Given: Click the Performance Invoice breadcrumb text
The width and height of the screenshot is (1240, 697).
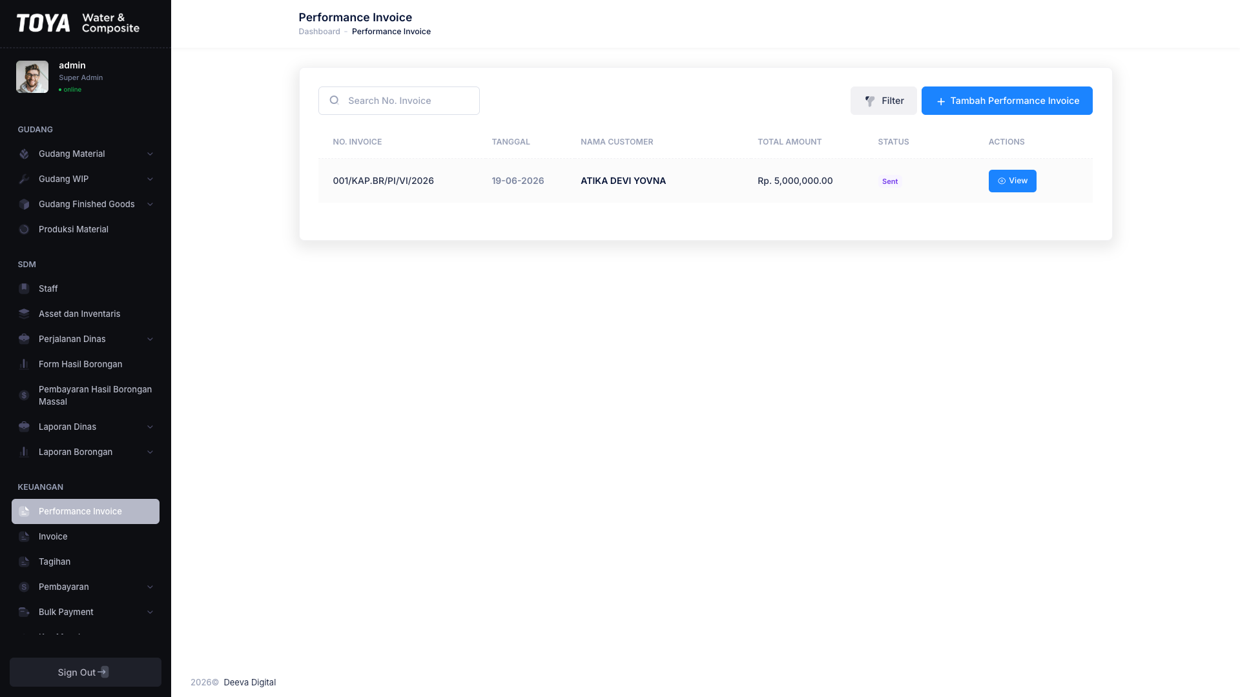Looking at the screenshot, I should click(391, 32).
